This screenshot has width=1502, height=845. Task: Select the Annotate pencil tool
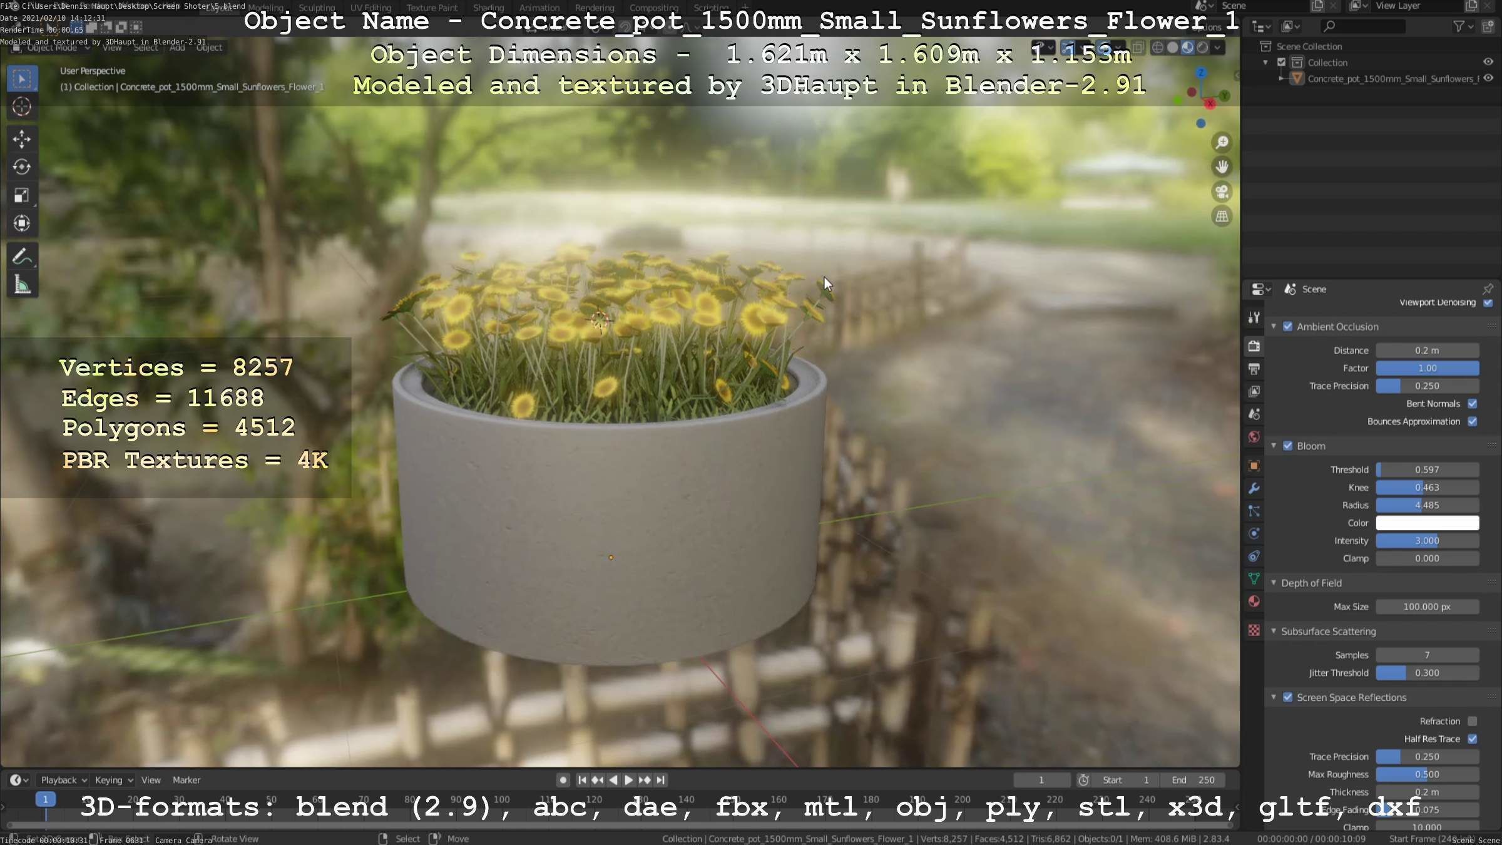(x=22, y=257)
